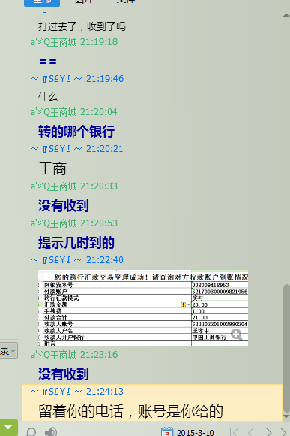Viewport: 290px width, 436px height.
Task: Jump to the first page of history
Action: [235, 432]
